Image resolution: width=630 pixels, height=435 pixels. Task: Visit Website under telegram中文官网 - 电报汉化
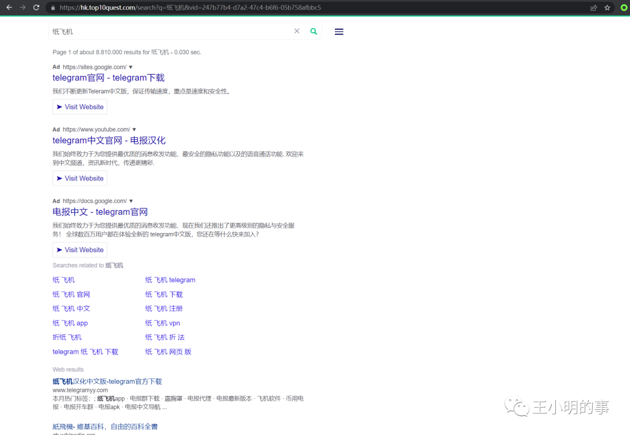[x=80, y=179]
